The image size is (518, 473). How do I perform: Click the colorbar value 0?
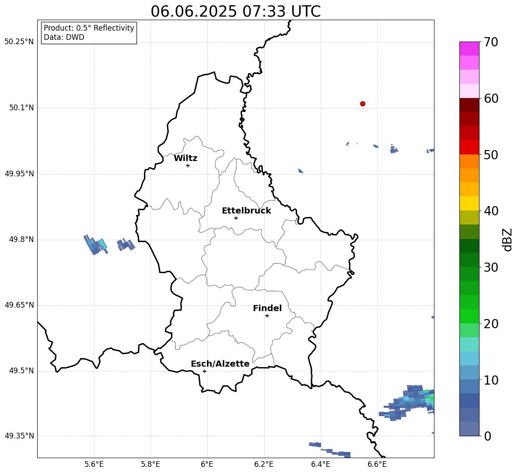tap(487, 436)
